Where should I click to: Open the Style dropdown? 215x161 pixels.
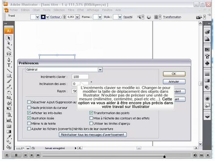tap(120, 17)
